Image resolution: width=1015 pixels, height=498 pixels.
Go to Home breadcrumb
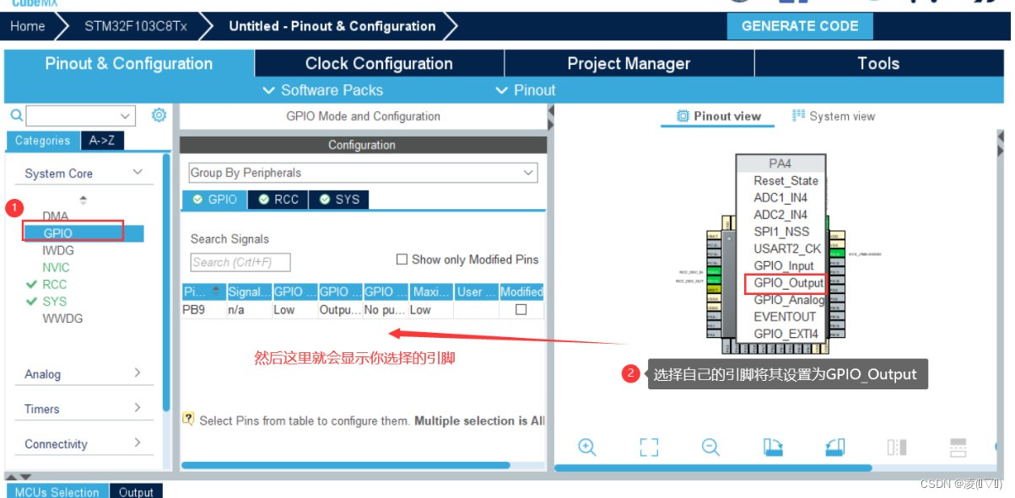[x=28, y=26]
